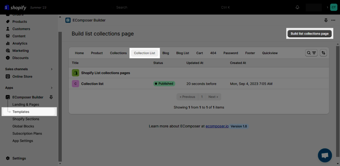Screen dimensions: 340x166
Task: Click the Build list collections page button
Action: (x=310, y=34)
